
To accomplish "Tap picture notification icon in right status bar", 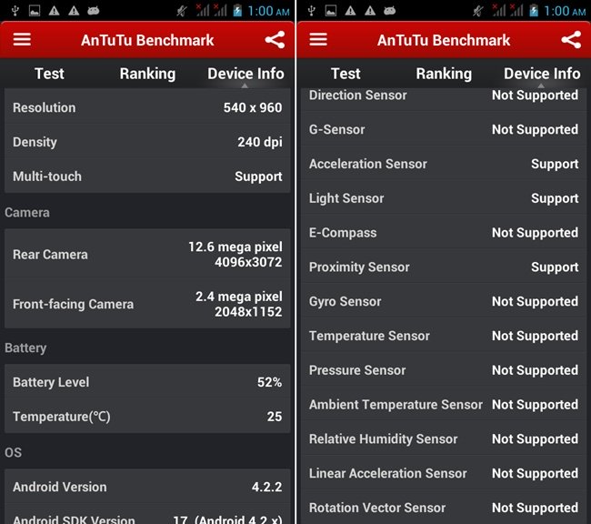I will coord(330,11).
